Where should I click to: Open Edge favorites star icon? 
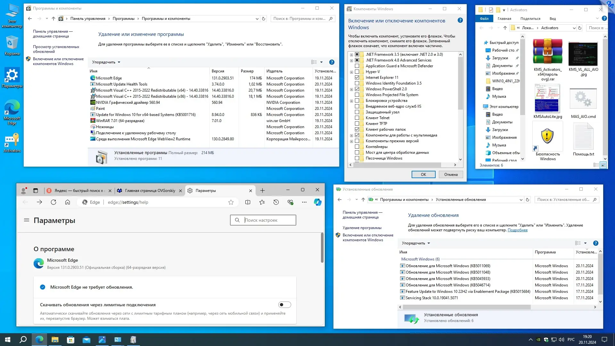pos(262,202)
